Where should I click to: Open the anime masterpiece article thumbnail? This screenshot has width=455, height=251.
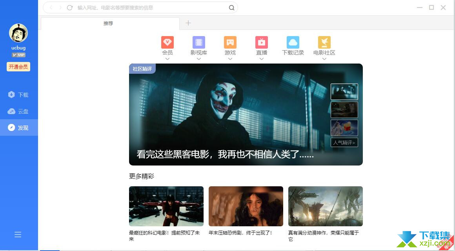point(325,206)
